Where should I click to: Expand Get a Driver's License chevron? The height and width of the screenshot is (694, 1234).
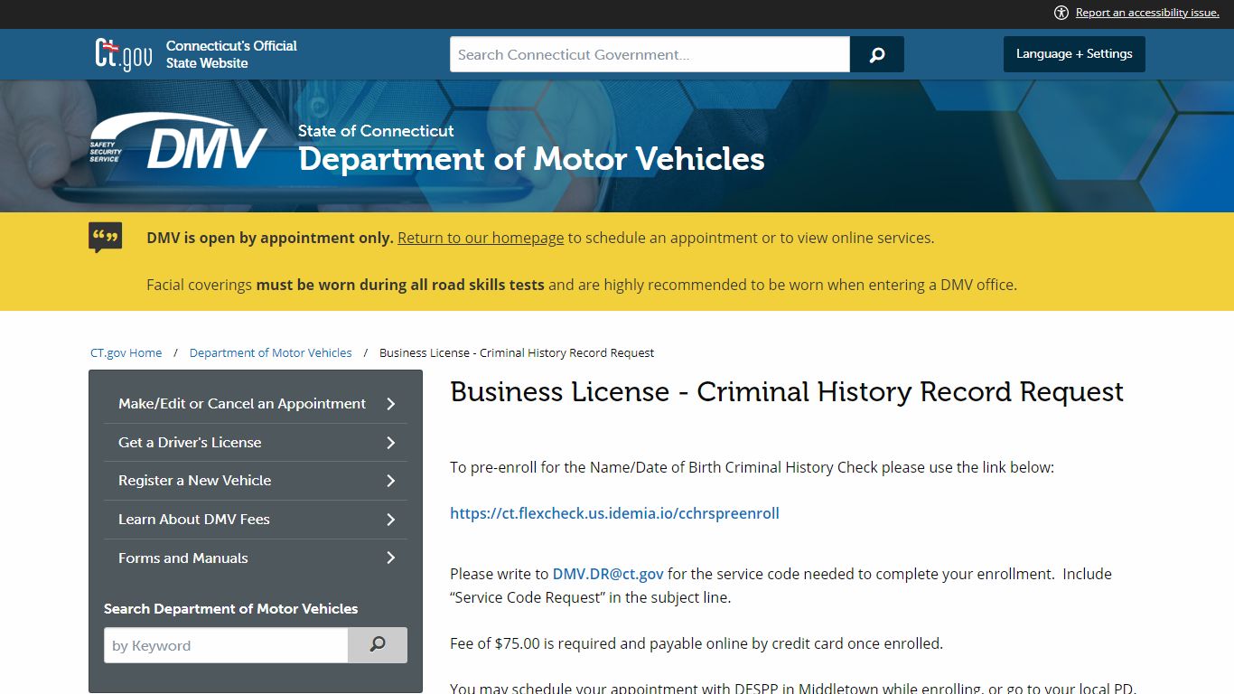[391, 443]
